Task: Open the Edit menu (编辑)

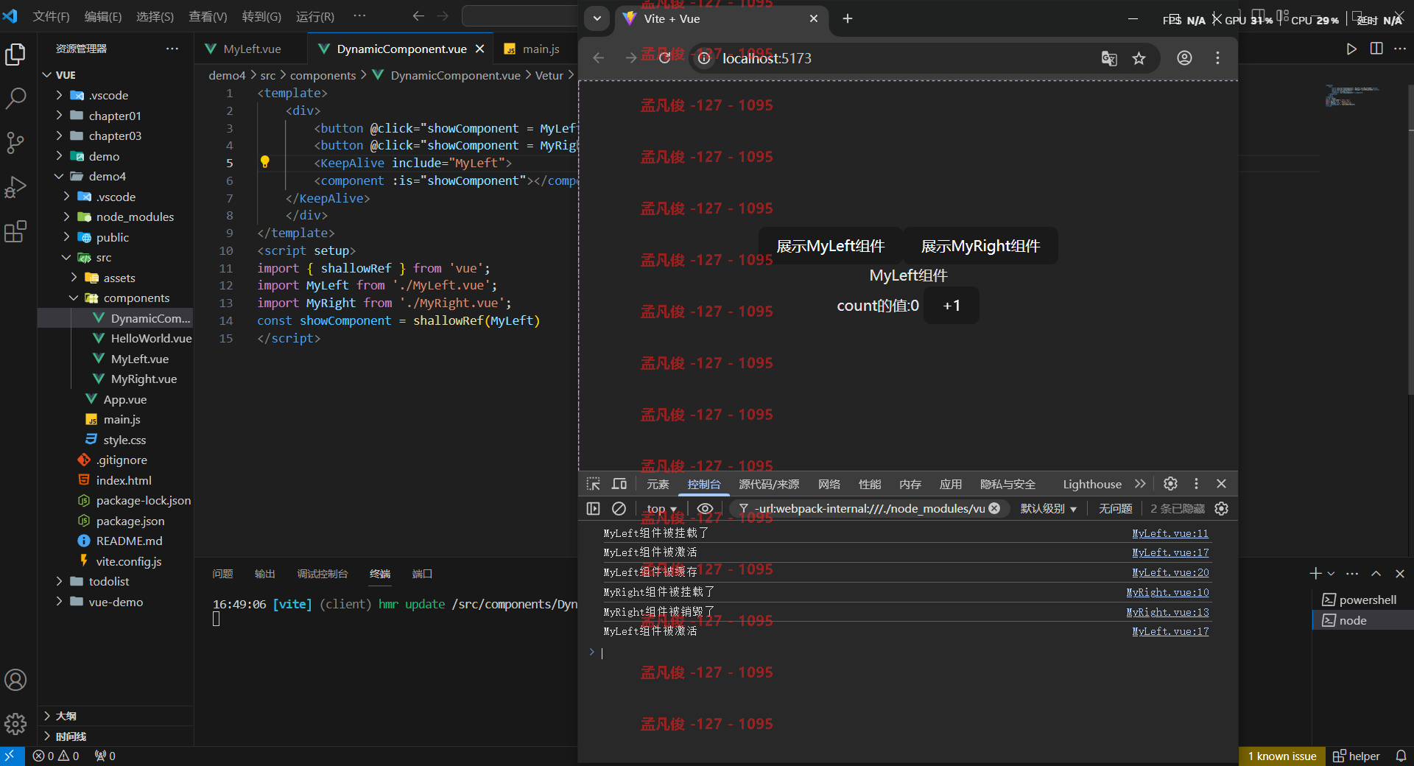Action: 103,16
